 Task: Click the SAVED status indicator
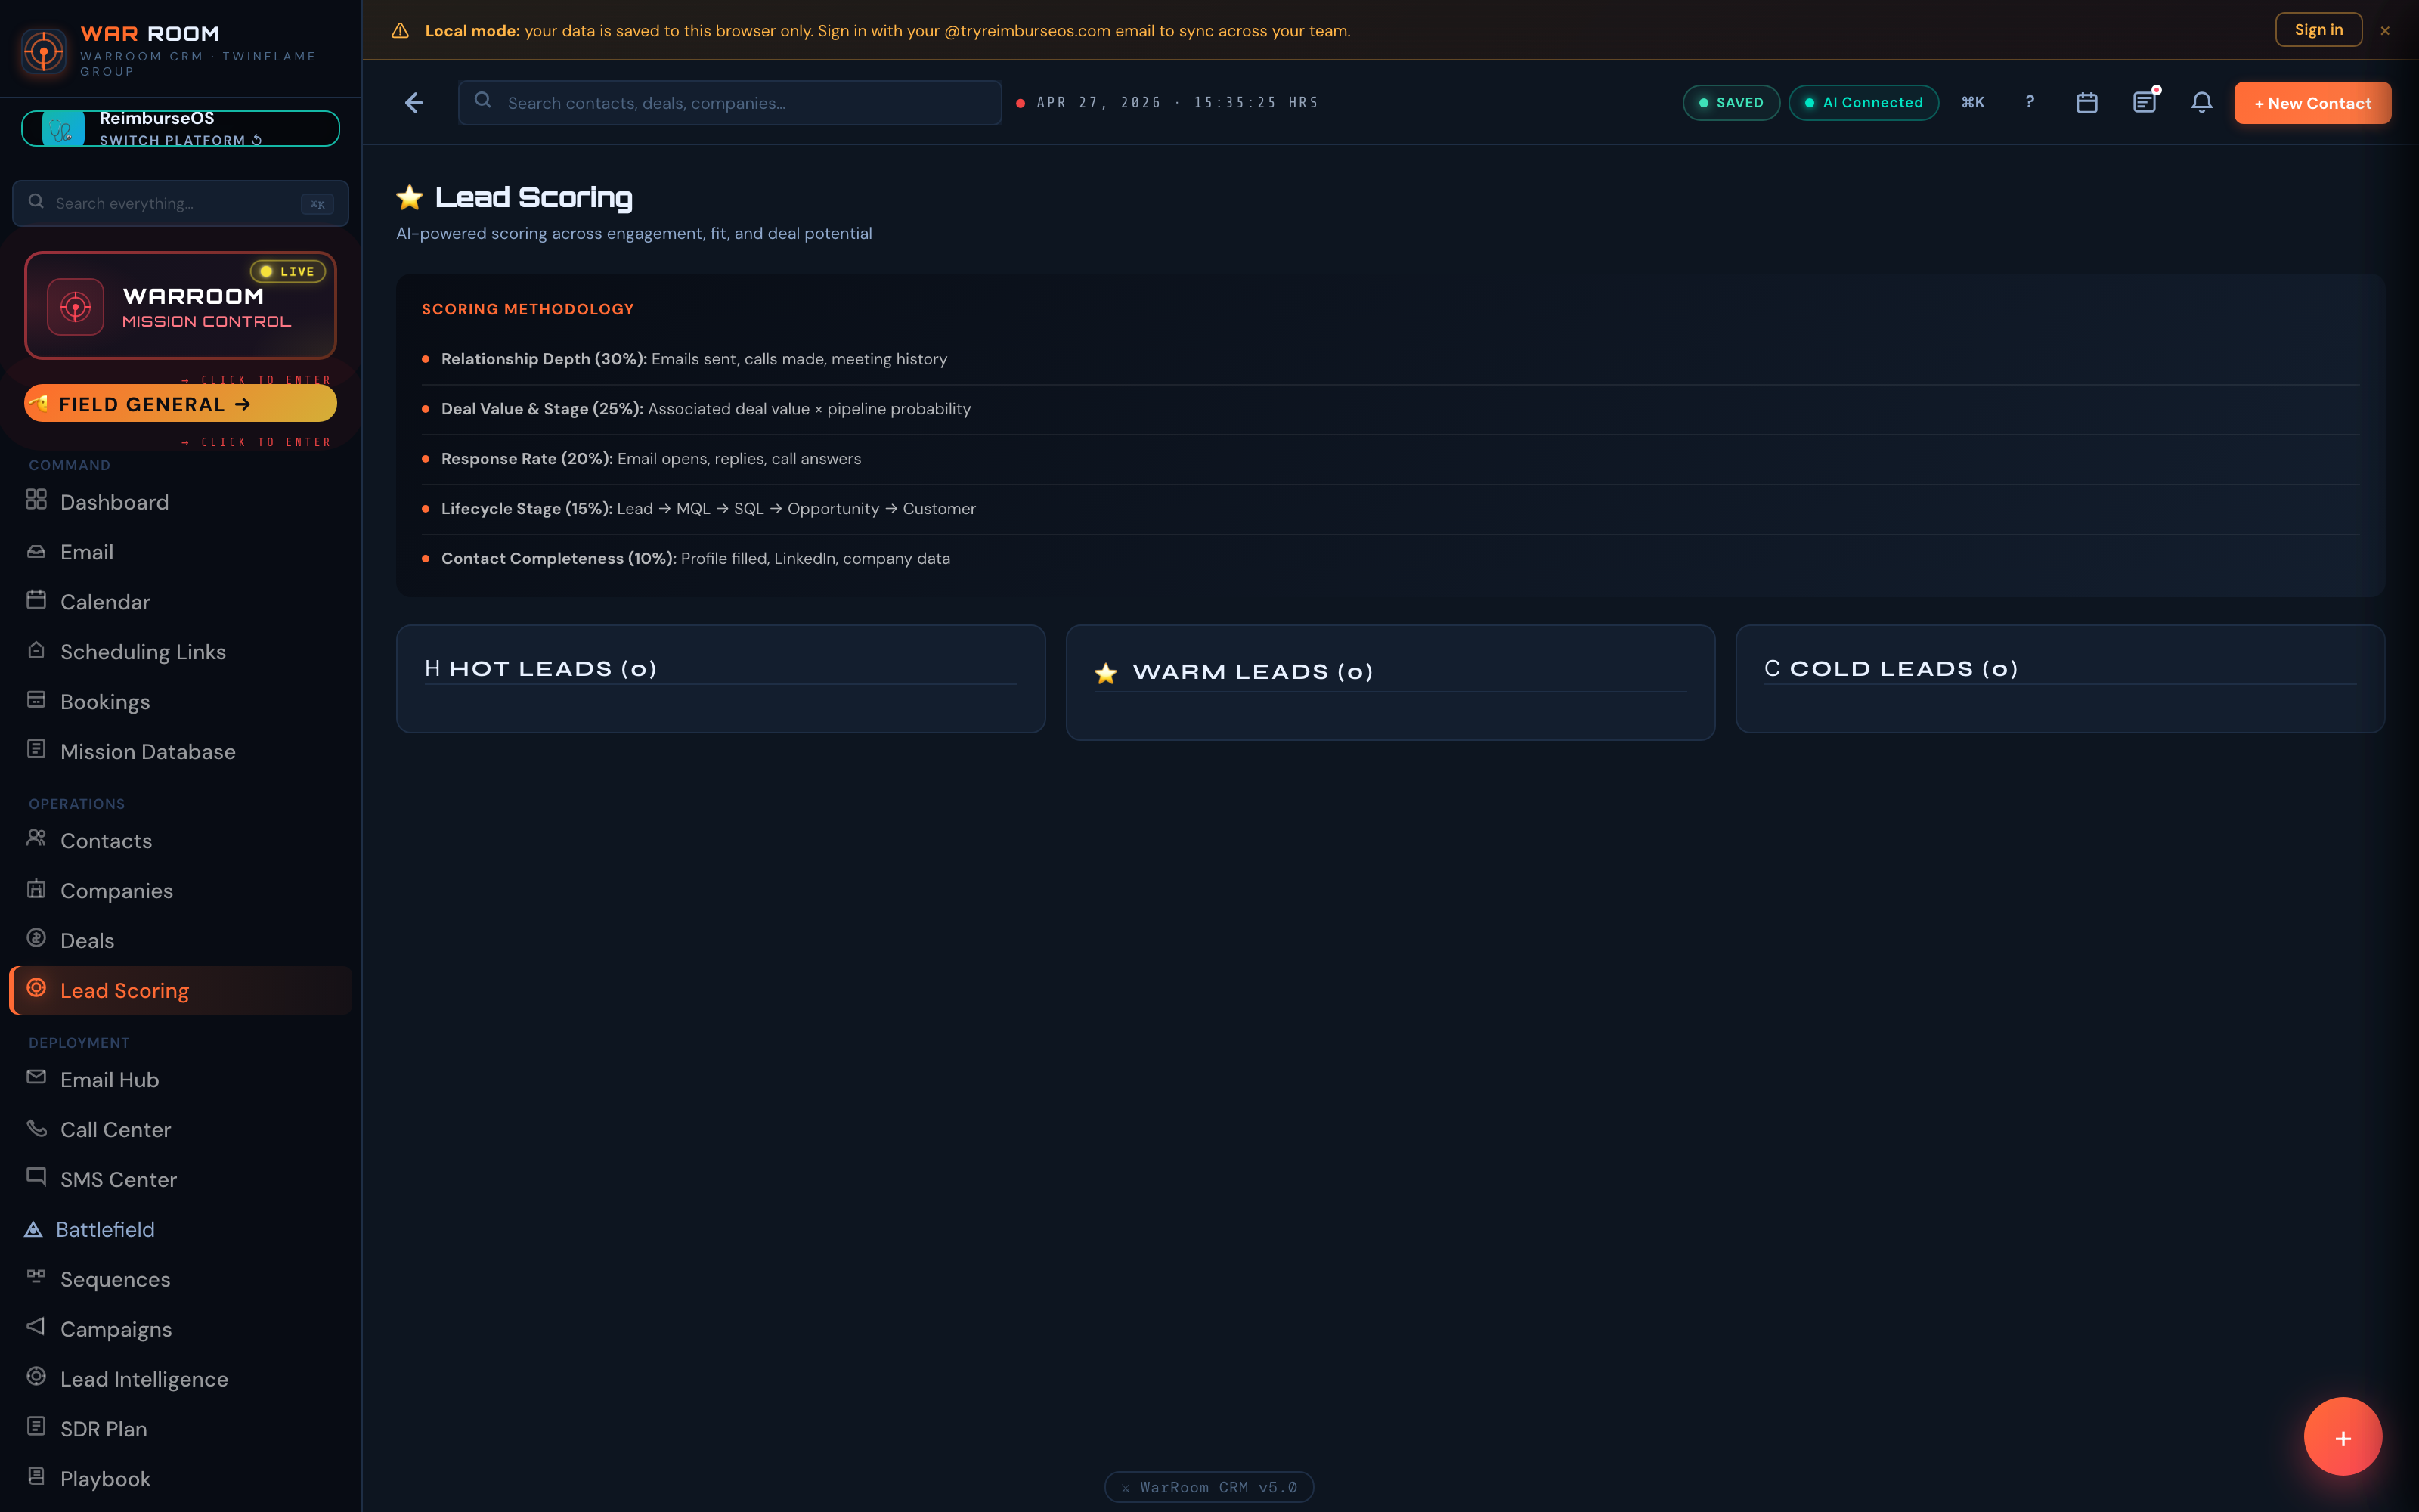(x=1730, y=103)
